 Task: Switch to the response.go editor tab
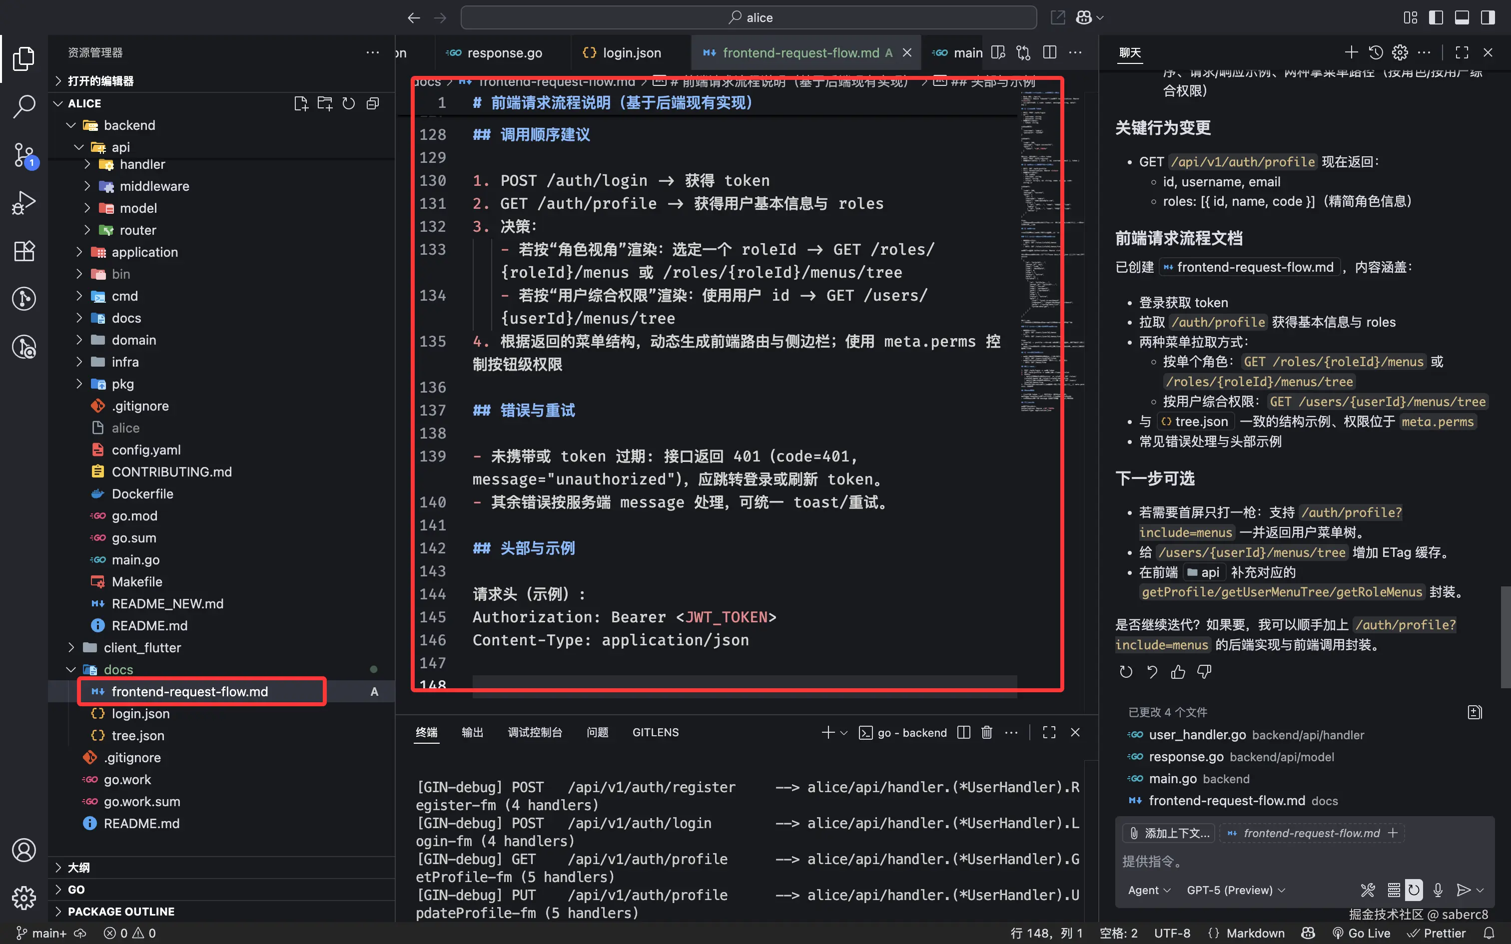click(504, 53)
